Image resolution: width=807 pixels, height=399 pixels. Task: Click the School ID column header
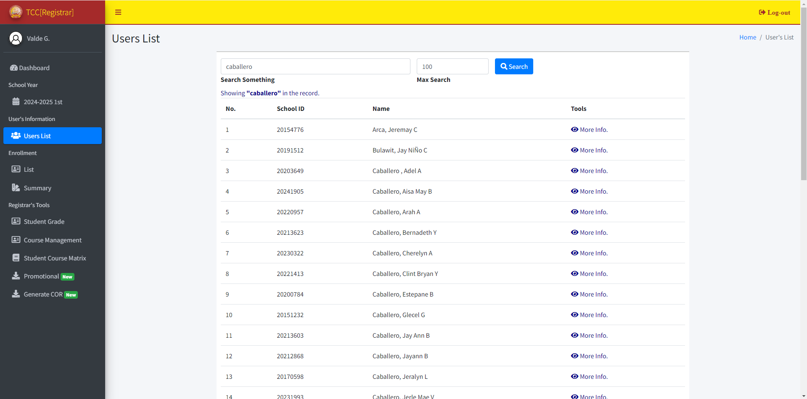tap(291, 108)
